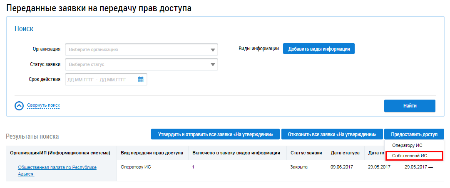Click the Статус заявки column header
The width and height of the screenshot is (450, 188).
(306, 153)
